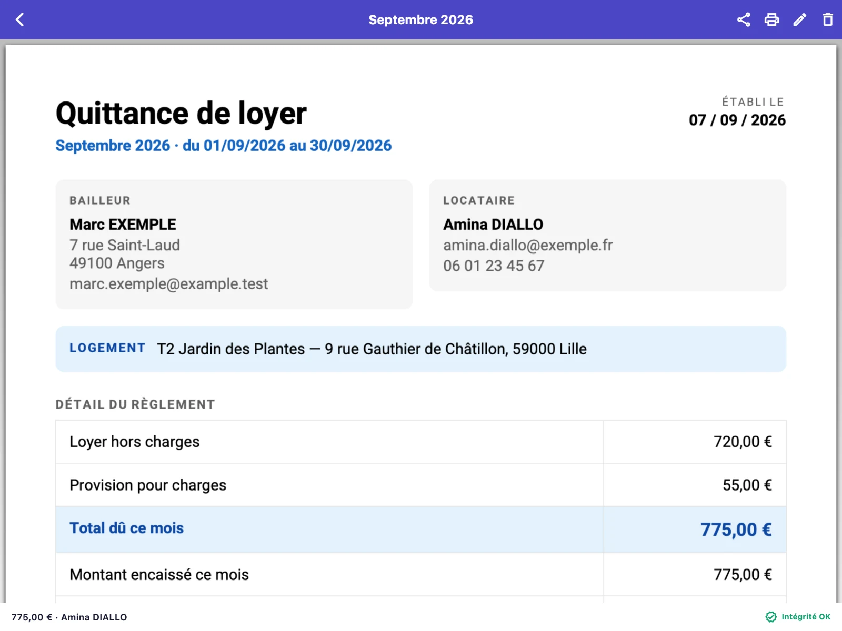Click the Quittance de loyer heading

click(x=181, y=114)
